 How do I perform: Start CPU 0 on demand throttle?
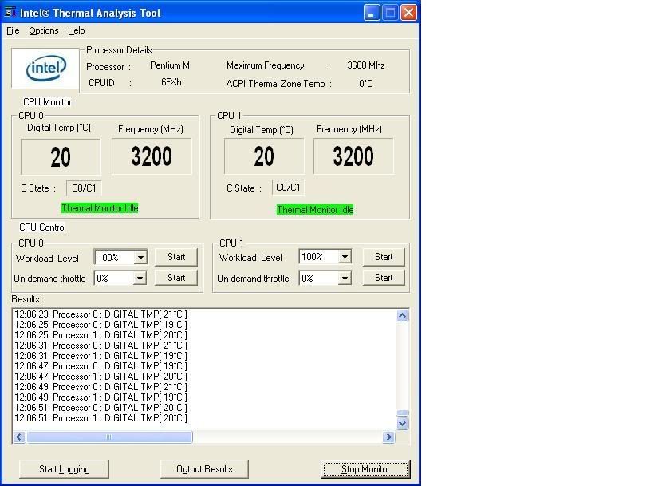click(176, 278)
